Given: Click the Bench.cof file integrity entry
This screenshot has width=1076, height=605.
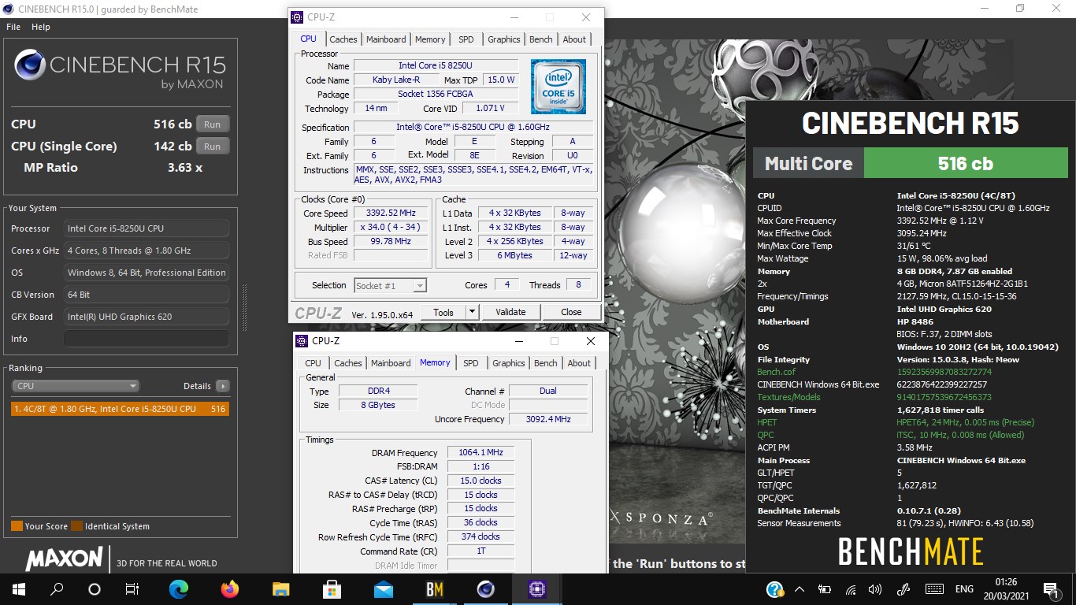Looking at the screenshot, I should coord(776,372).
